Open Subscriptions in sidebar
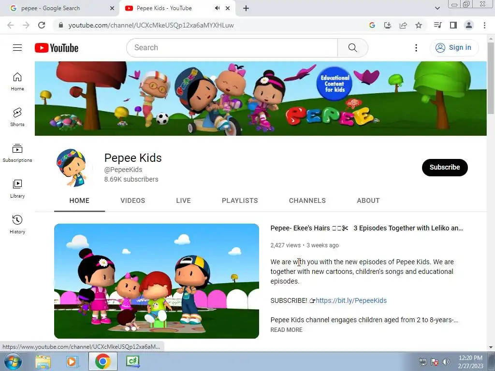Screen dimensions: 495x371 [x=17, y=153]
